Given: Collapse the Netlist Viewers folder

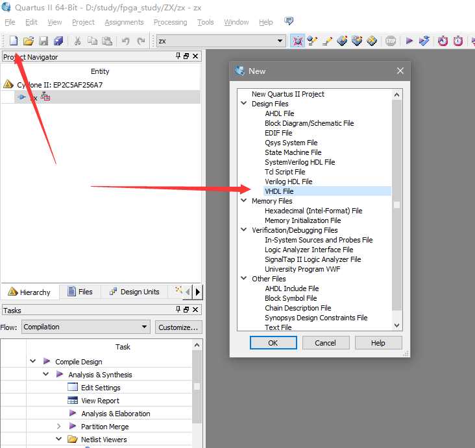Looking at the screenshot, I should coord(59,439).
